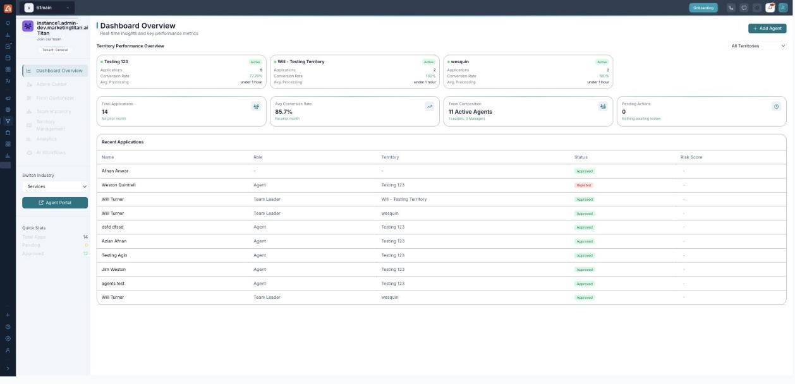This screenshot has height=384, width=795.
Task: Open the Switch Industry Services dropdown
Action: point(55,186)
